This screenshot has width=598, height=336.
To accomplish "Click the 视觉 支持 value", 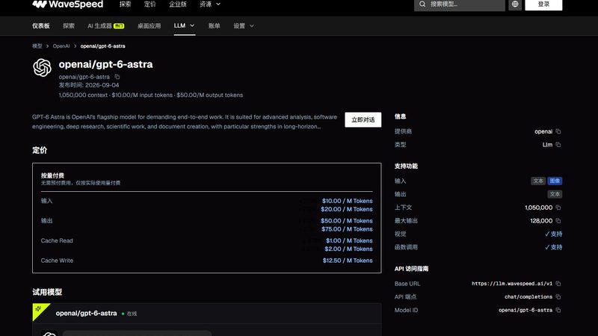I will point(553,234).
